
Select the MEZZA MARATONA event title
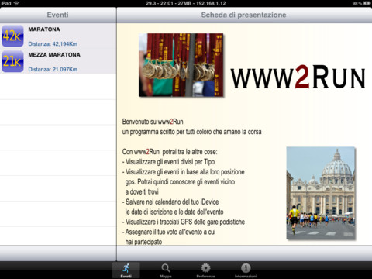tap(54, 55)
